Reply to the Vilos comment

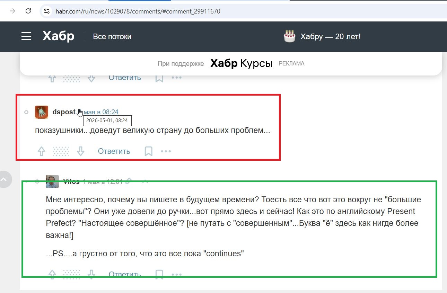(125, 275)
